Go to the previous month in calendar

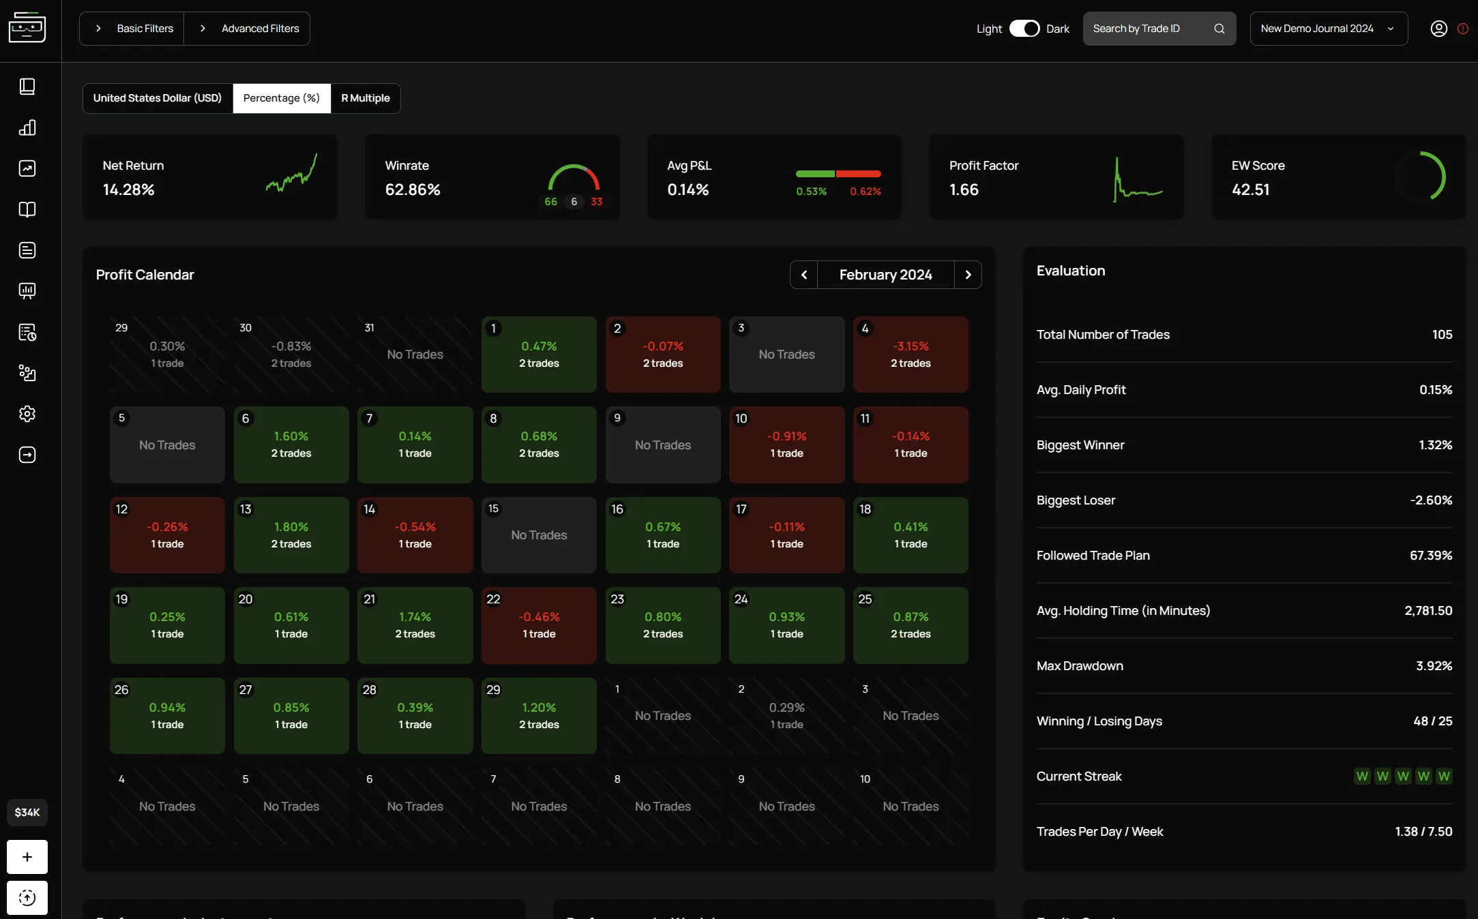(x=804, y=275)
